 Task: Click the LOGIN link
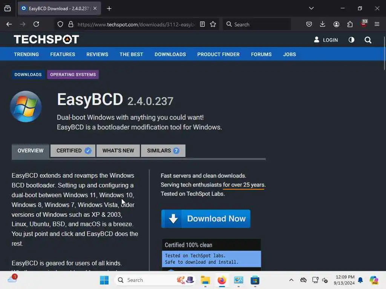point(326,40)
